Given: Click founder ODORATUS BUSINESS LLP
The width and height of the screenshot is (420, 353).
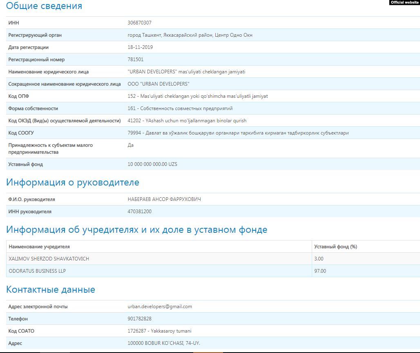Looking at the screenshot, I should 37,271.
